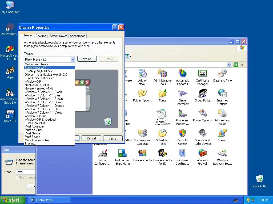This screenshot has width=273, height=204.
Task: Select the Dev-C++ desktop shortcut
Action: coord(10,116)
